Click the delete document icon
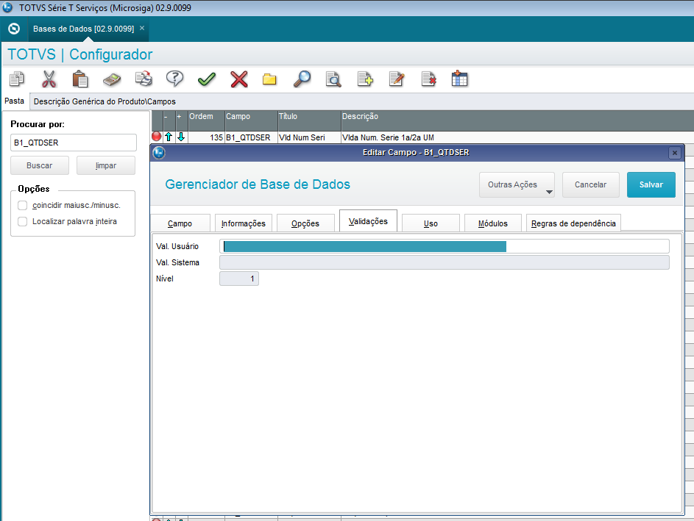 (428, 79)
